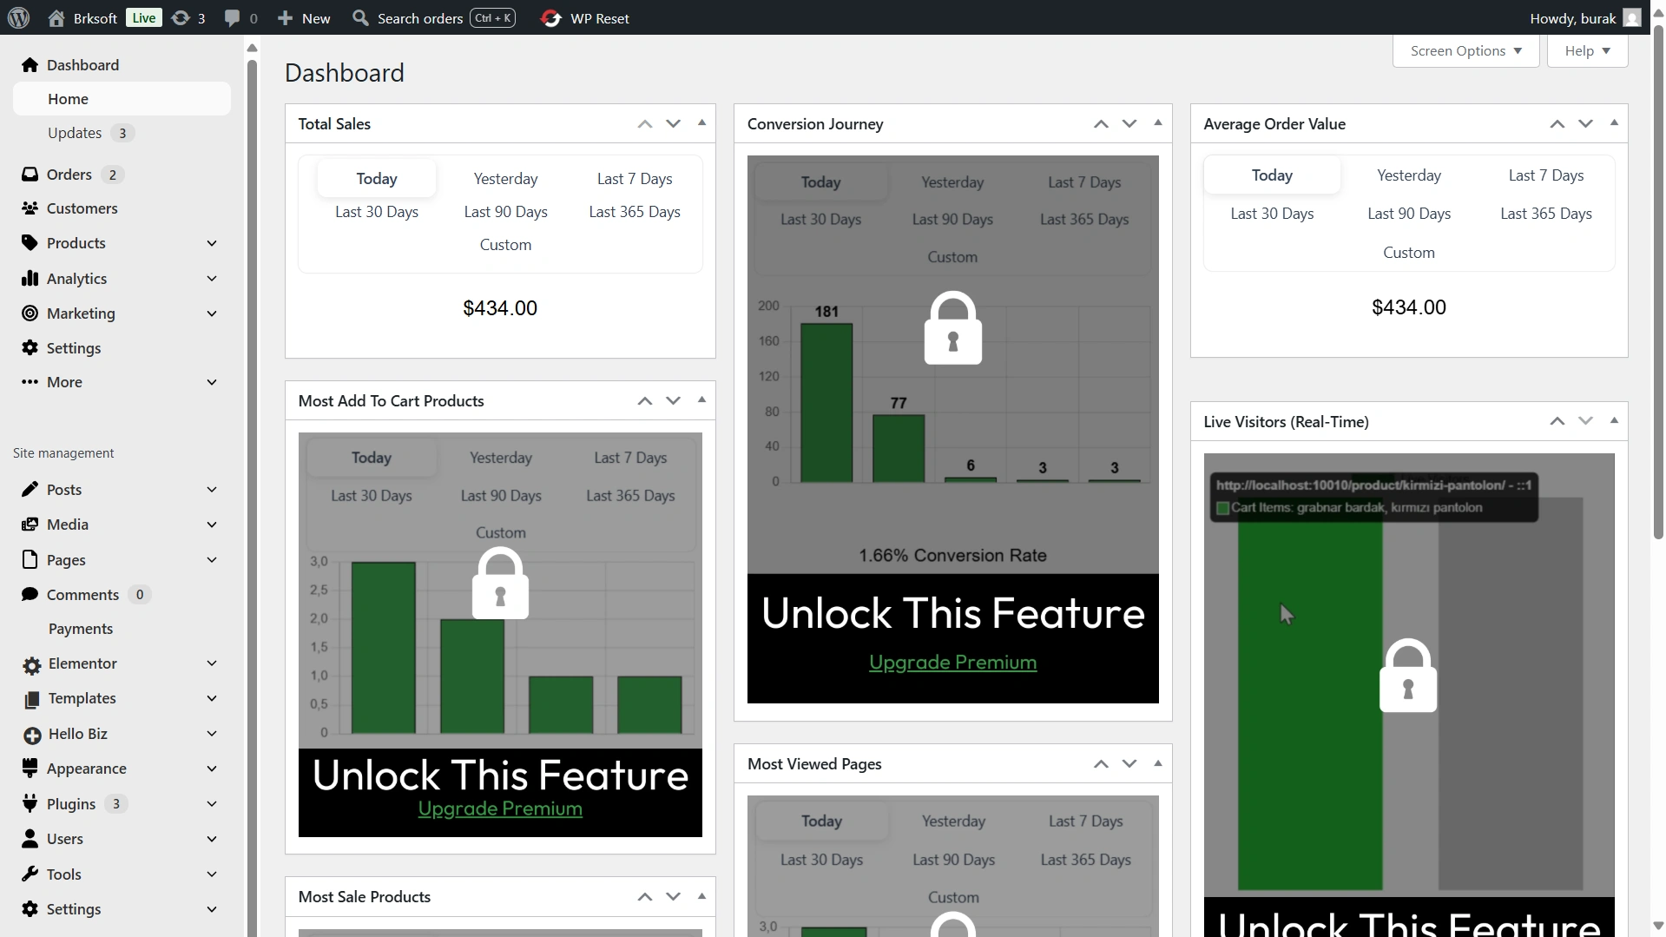Open the burak user avatar in admin bar
The image size is (1666, 937).
[x=1632, y=18]
